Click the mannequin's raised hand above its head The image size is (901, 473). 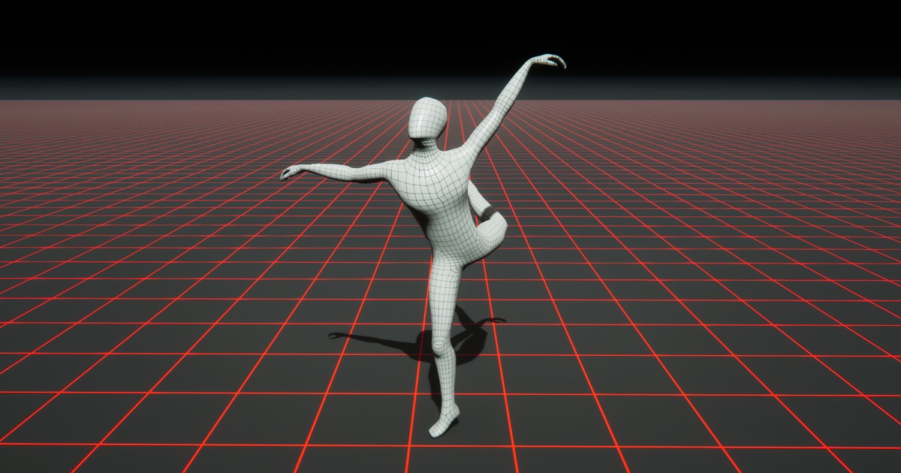pos(548,60)
